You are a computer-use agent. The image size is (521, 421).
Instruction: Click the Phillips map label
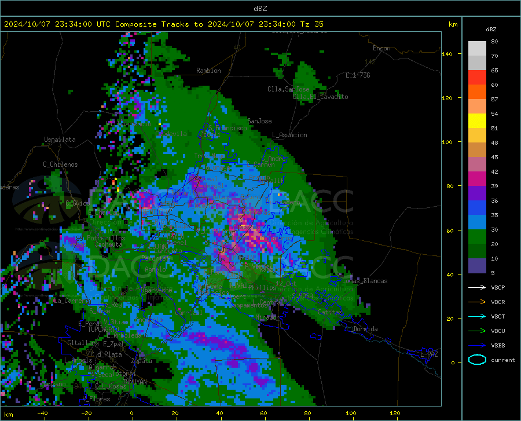pyautogui.click(x=262, y=287)
